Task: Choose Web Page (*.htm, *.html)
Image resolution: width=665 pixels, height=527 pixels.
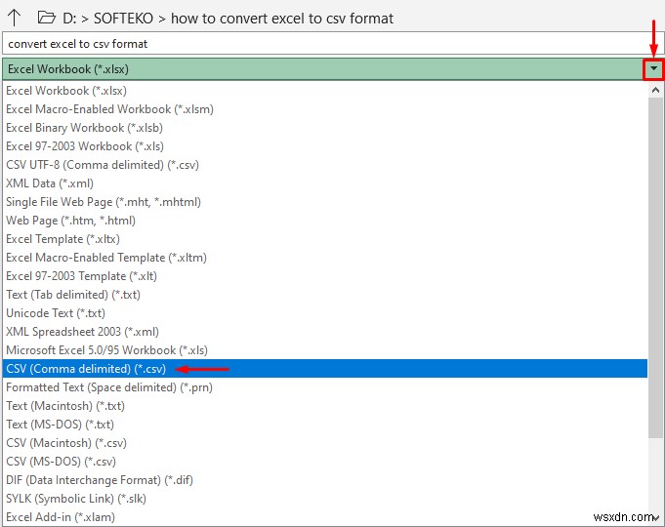Action: pos(325,221)
